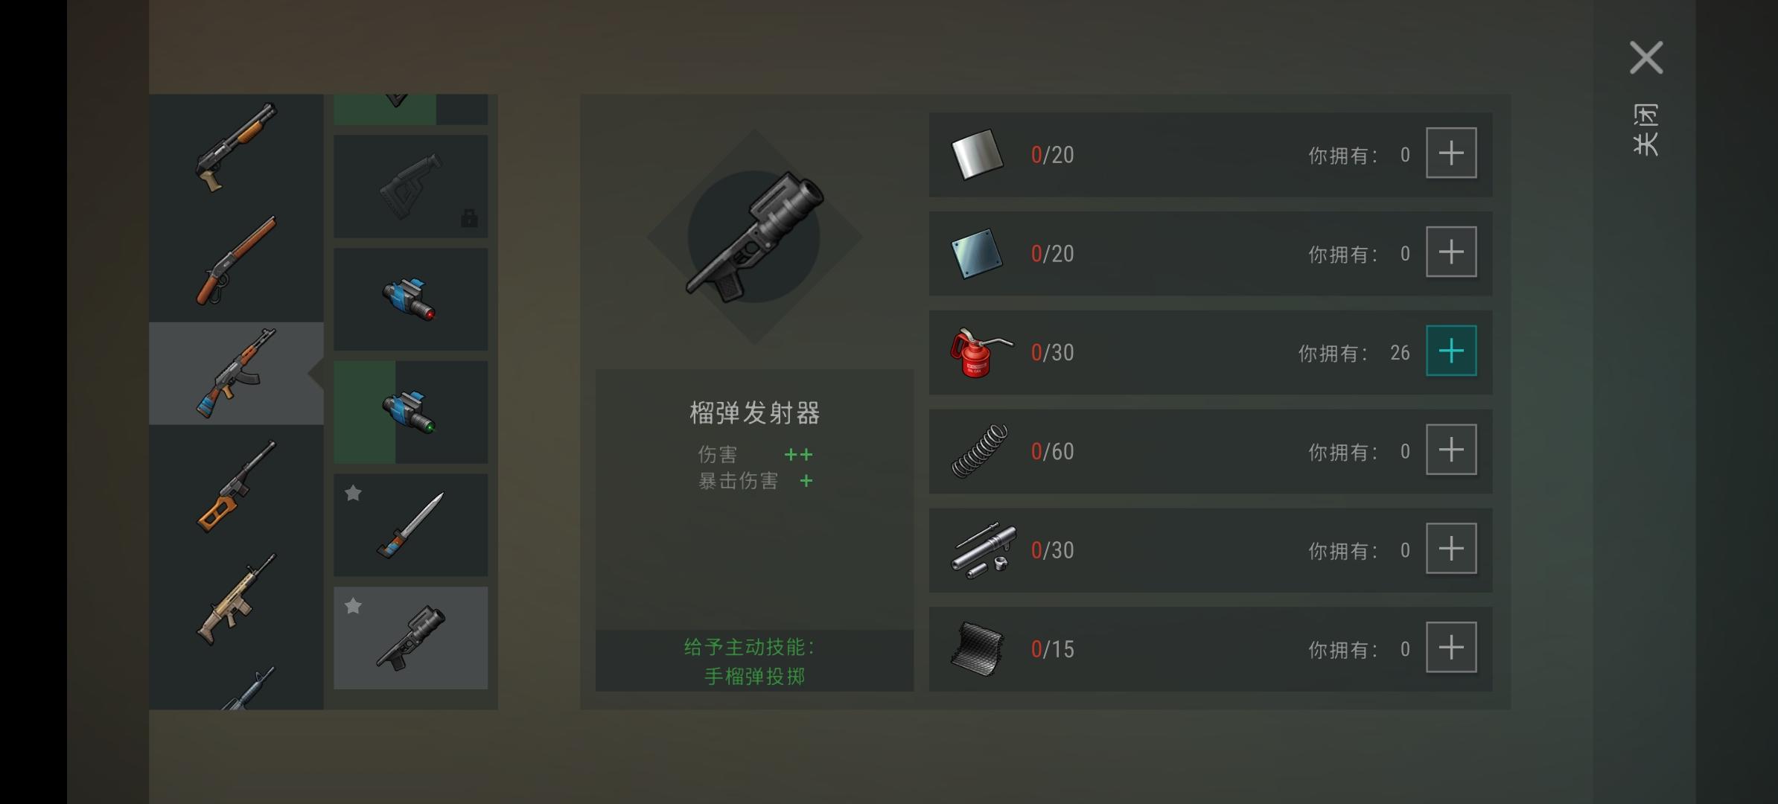Tap the grenade launcher preview image

754,237
